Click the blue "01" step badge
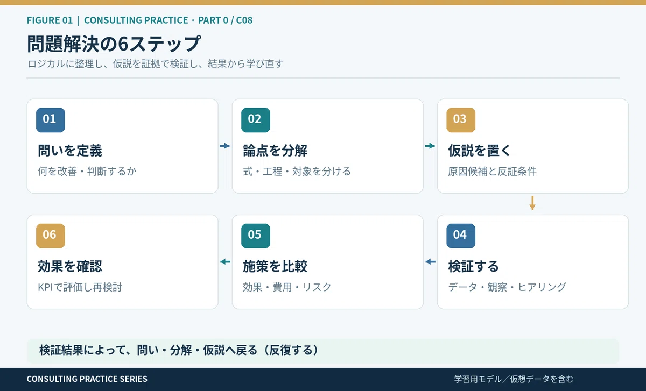The width and height of the screenshot is (646, 391). click(50, 120)
